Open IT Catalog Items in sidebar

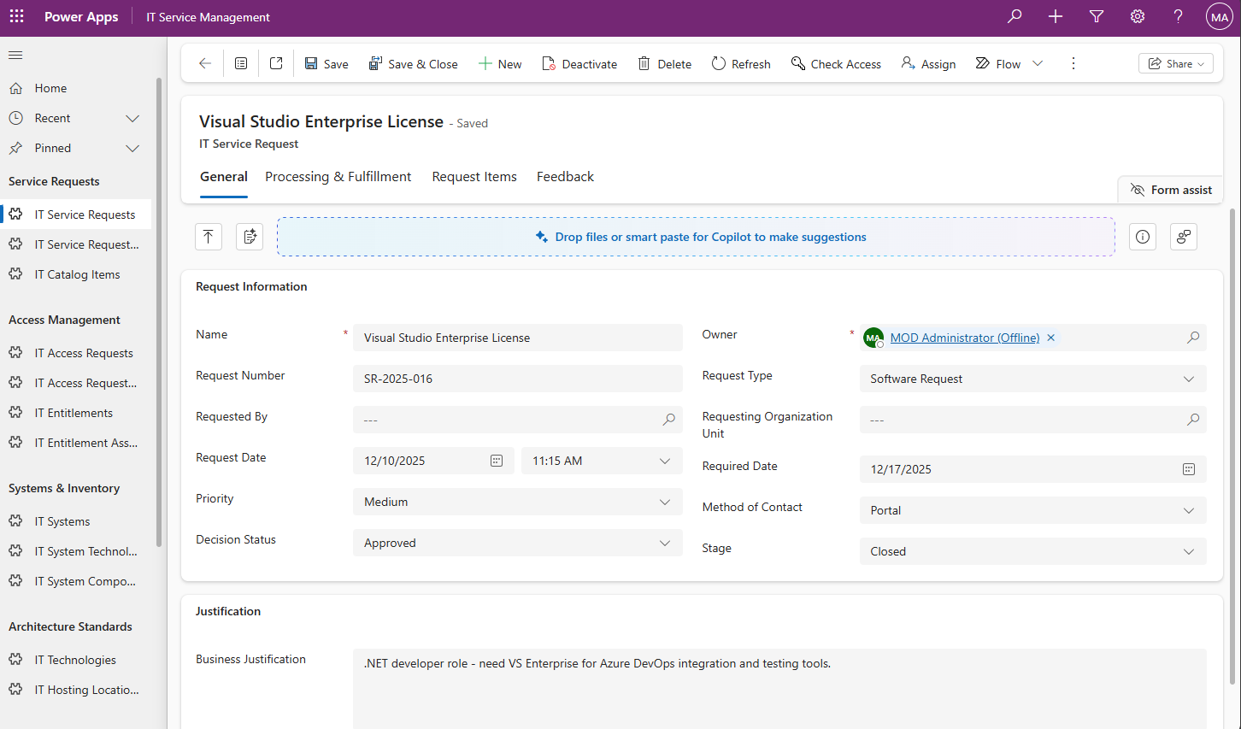(x=77, y=274)
